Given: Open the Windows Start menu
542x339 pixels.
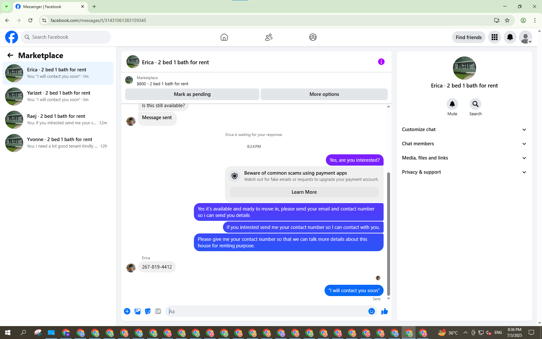Looking at the screenshot, I should [8, 333].
